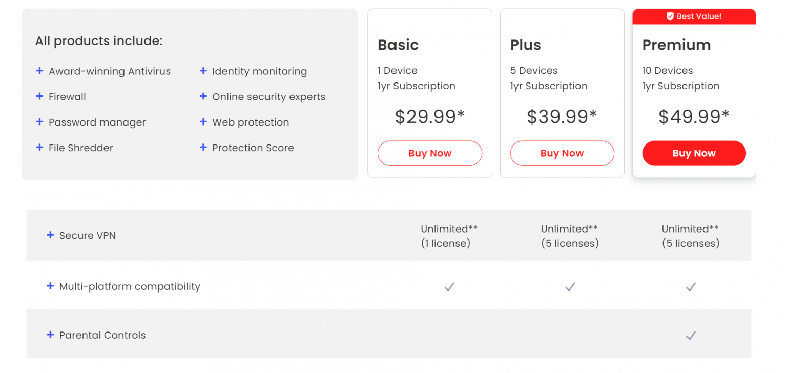Click the Best Value banner on Premium
787x373 pixels.
tap(694, 16)
